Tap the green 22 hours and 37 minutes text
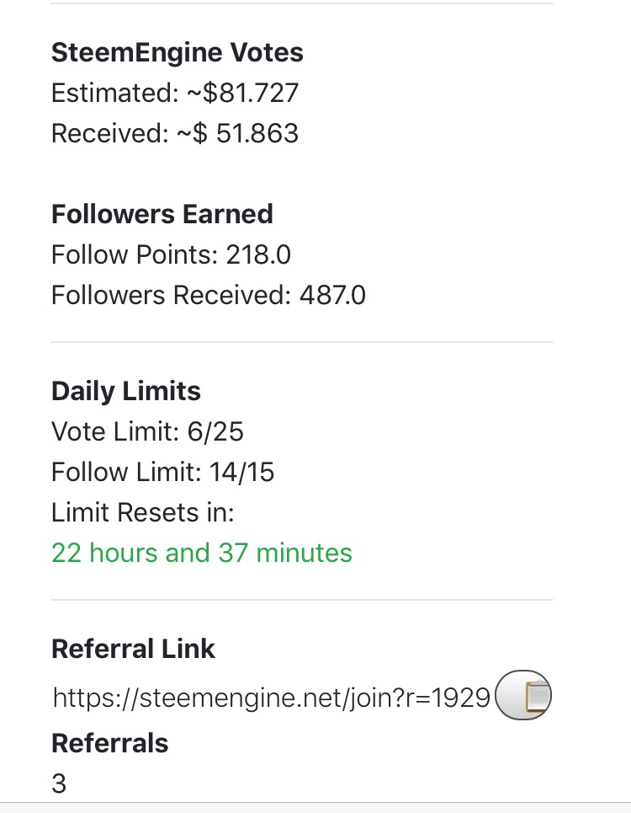The height and width of the screenshot is (813, 631). click(x=202, y=553)
